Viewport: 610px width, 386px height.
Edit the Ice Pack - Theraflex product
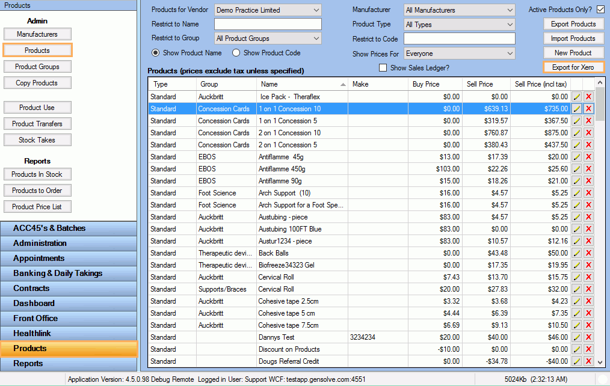click(576, 97)
